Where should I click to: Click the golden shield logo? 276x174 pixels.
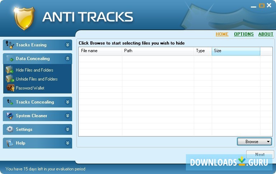24,18
